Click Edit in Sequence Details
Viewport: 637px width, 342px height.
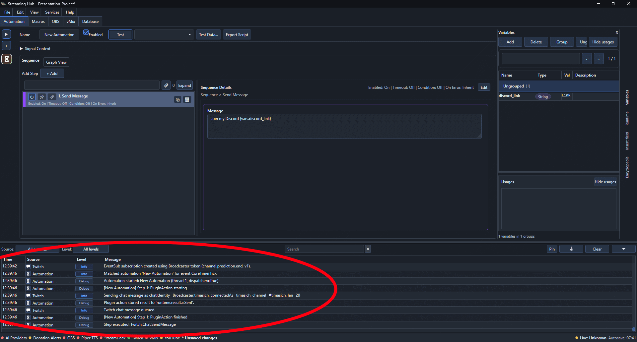[484, 87]
